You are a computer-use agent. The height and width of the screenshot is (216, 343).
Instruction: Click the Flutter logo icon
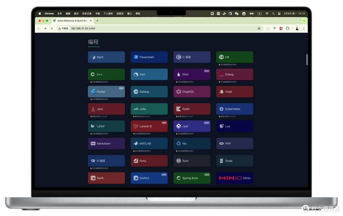click(93, 92)
